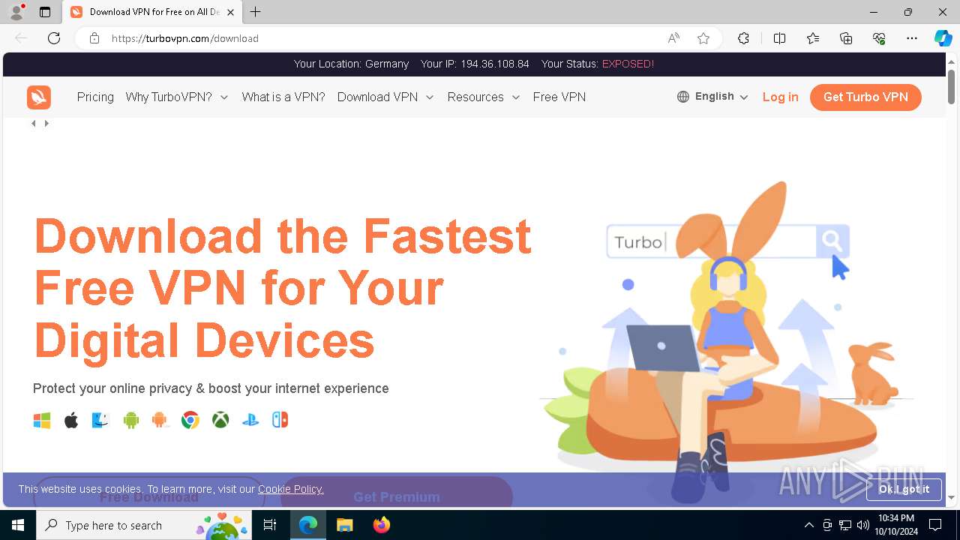Close the Download VPN browser tab
This screenshot has width=960, height=540.
(230, 12)
